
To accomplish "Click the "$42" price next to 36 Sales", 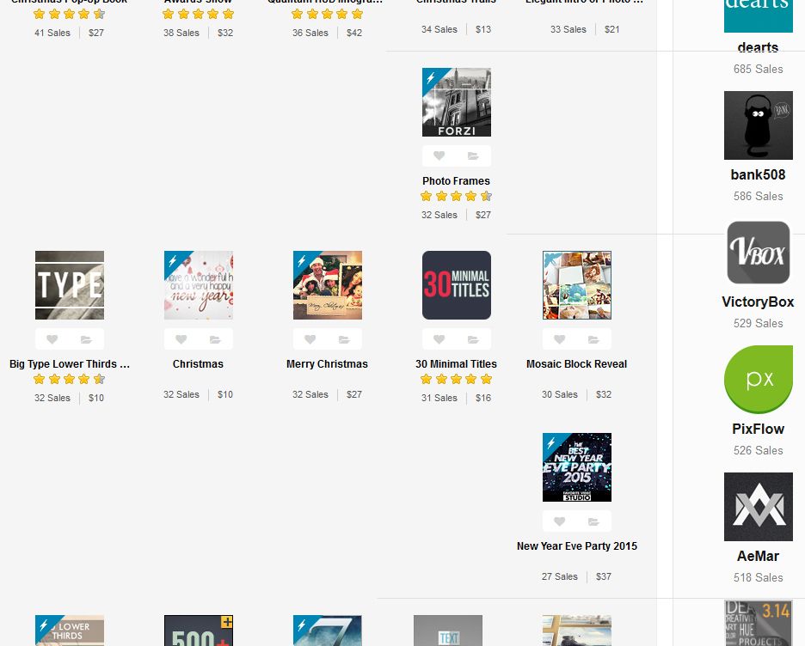I will coord(354,33).
